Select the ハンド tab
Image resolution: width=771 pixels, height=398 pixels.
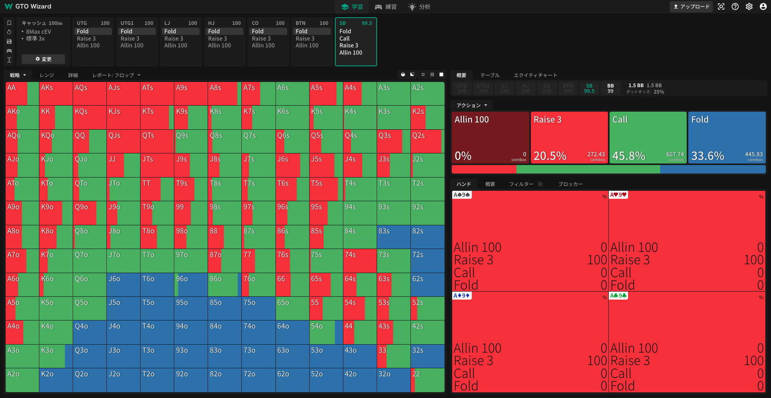click(464, 184)
